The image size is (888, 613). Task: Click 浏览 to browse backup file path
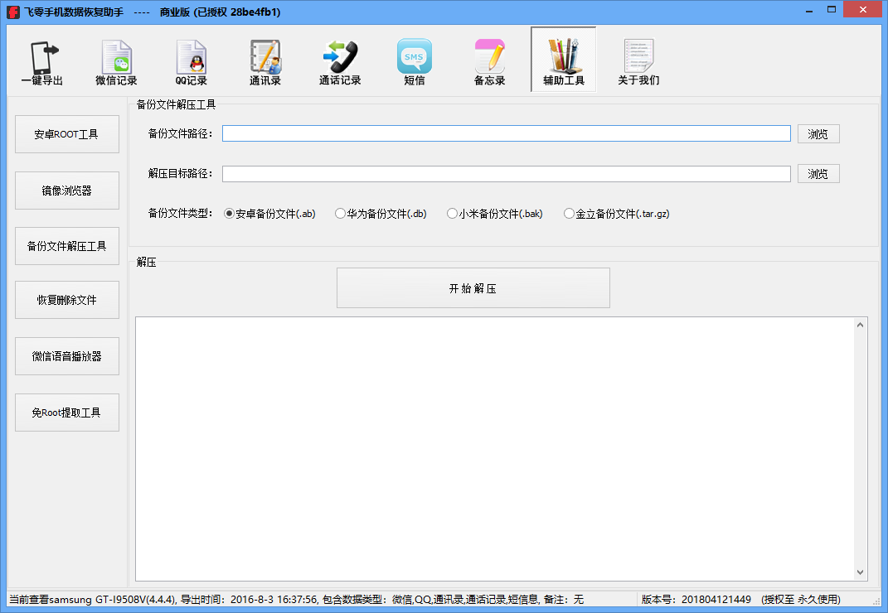(x=818, y=133)
